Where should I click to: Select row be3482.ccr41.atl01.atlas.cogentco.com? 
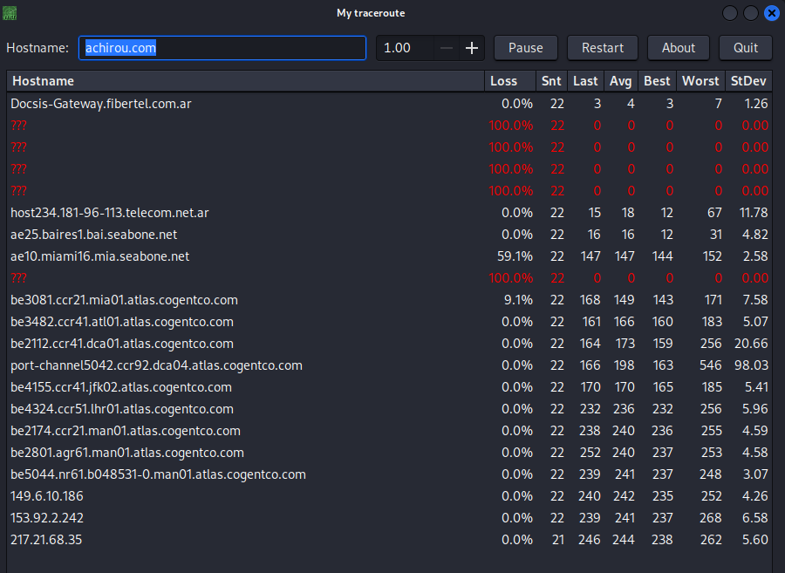point(389,322)
